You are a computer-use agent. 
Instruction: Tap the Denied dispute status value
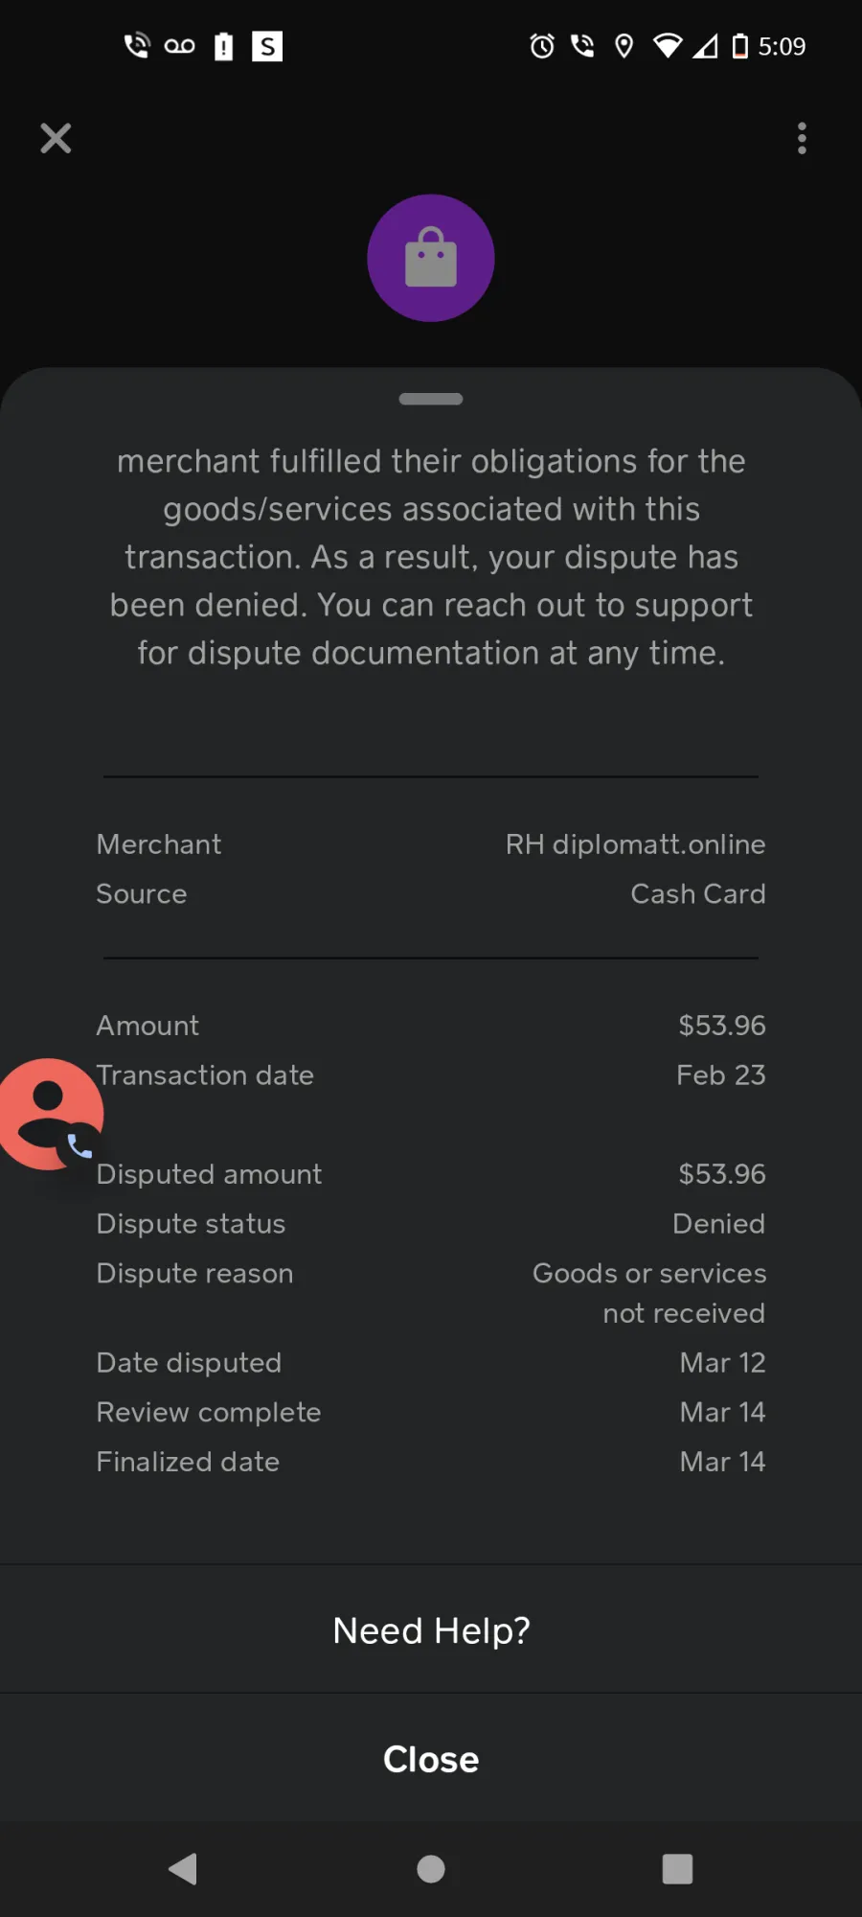tap(718, 1224)
